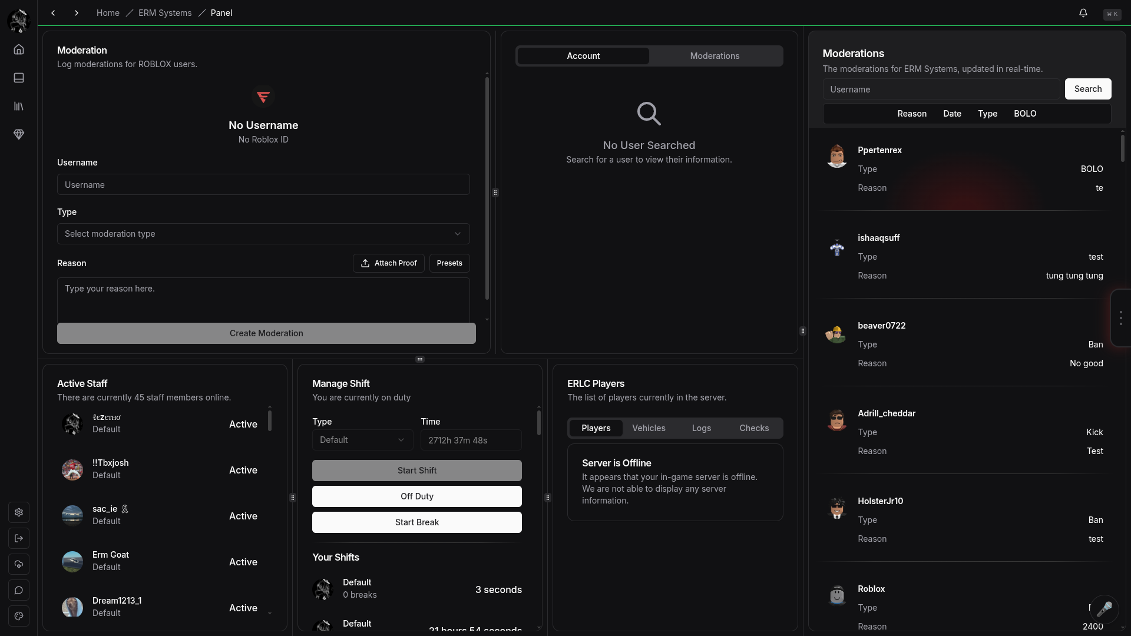Open the chat bubble icon in sidebar
Screen dimensions: 1131x636
tap(19, 590)
